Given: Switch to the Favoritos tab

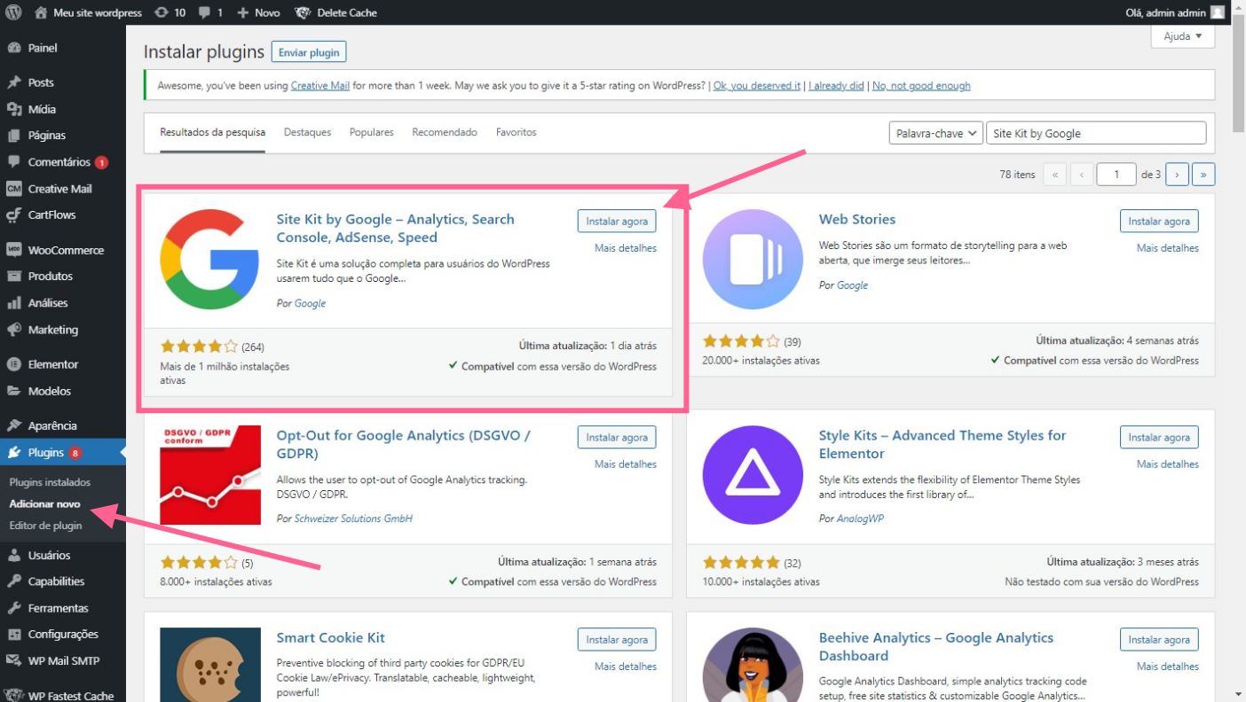Looking at the screenshot, I should pos(516,132).
